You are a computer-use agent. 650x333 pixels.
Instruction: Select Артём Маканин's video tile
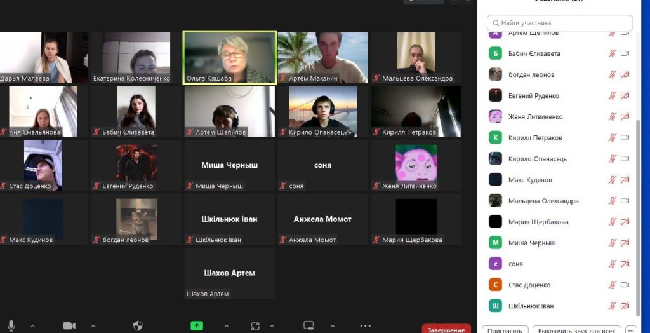[322, 57]
